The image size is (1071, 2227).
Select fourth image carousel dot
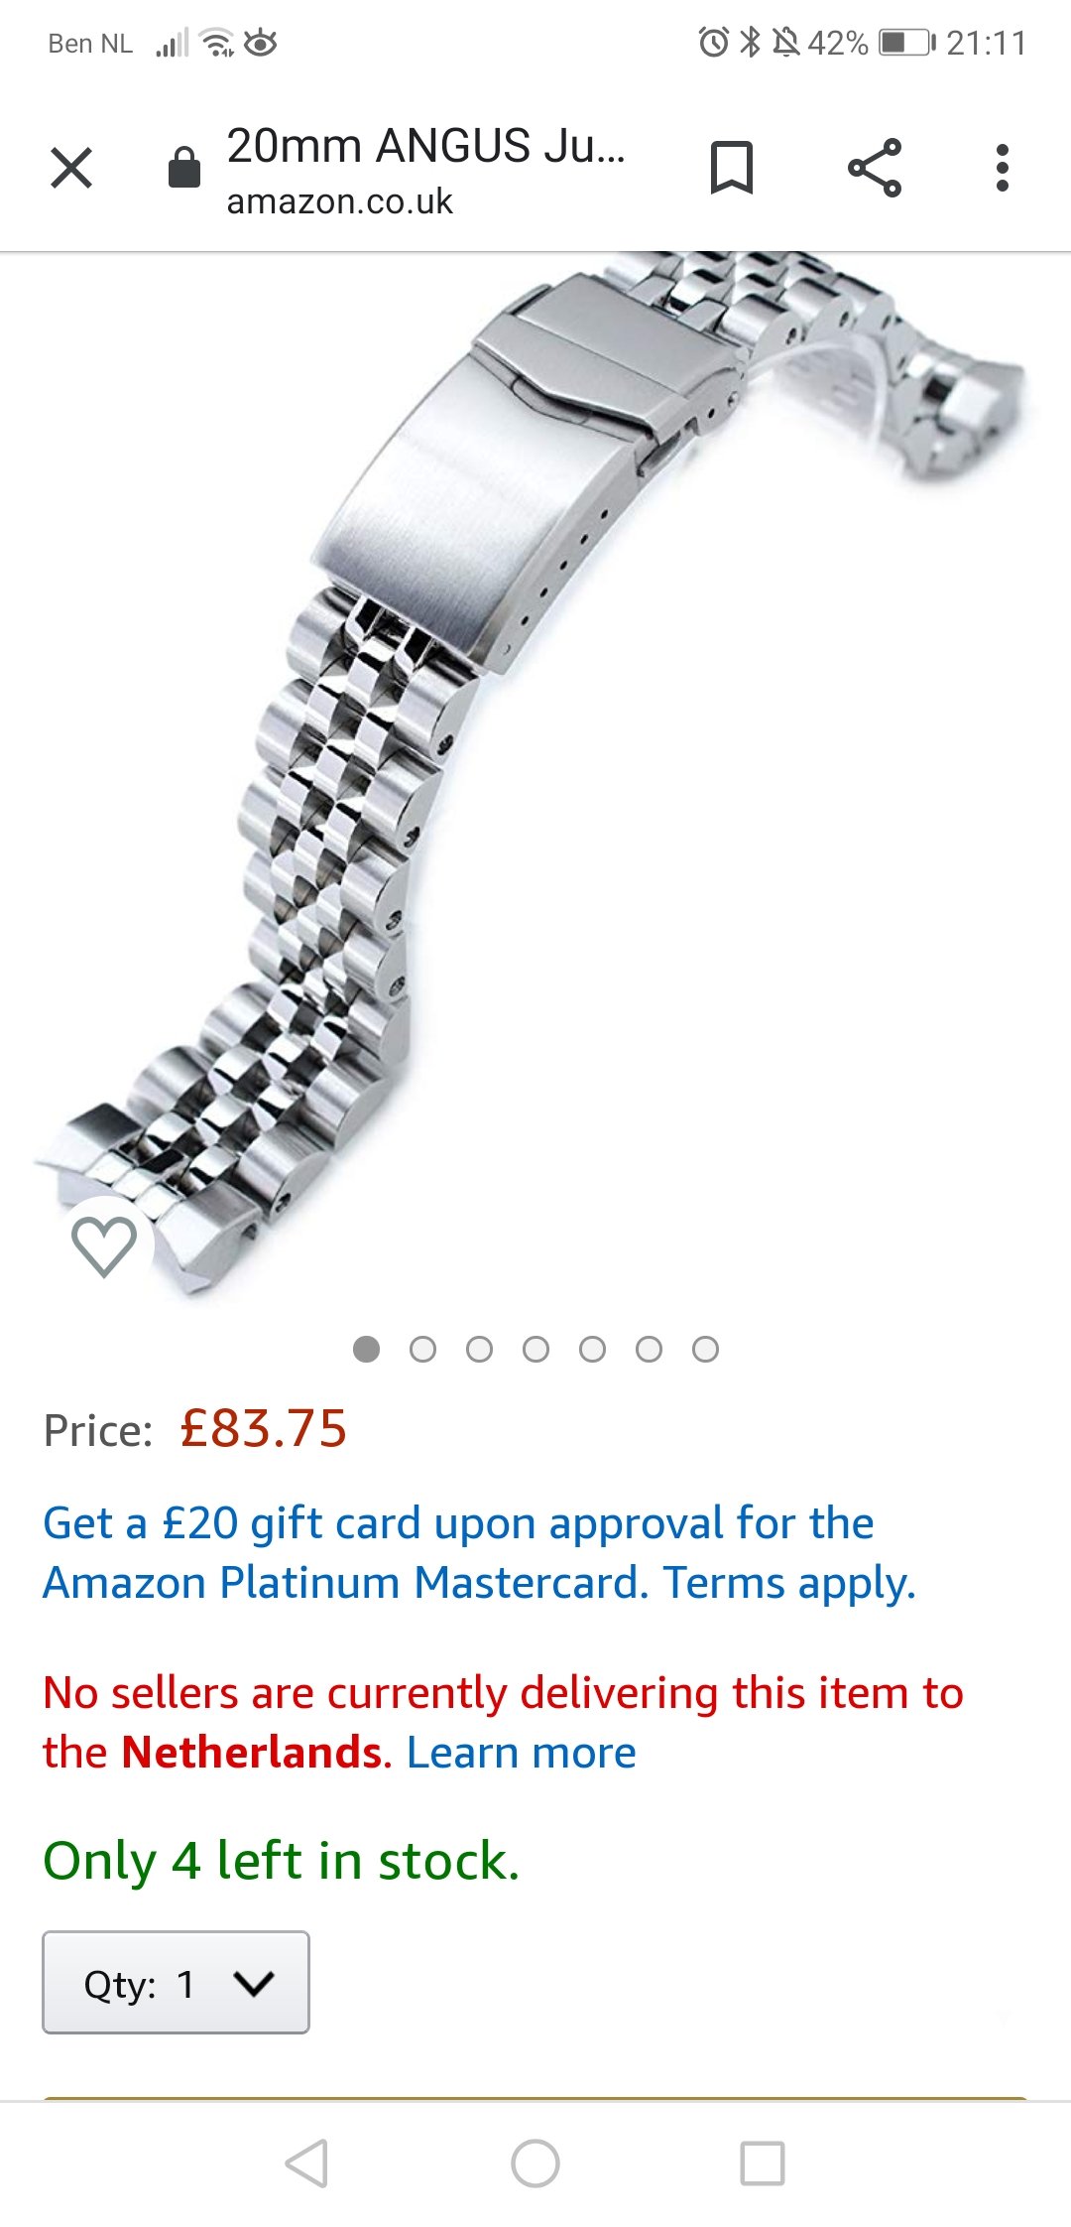pos(535,1350)
